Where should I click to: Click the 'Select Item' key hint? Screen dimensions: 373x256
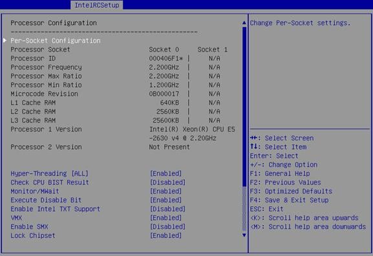pyautogui.click(x=279, y=147)
